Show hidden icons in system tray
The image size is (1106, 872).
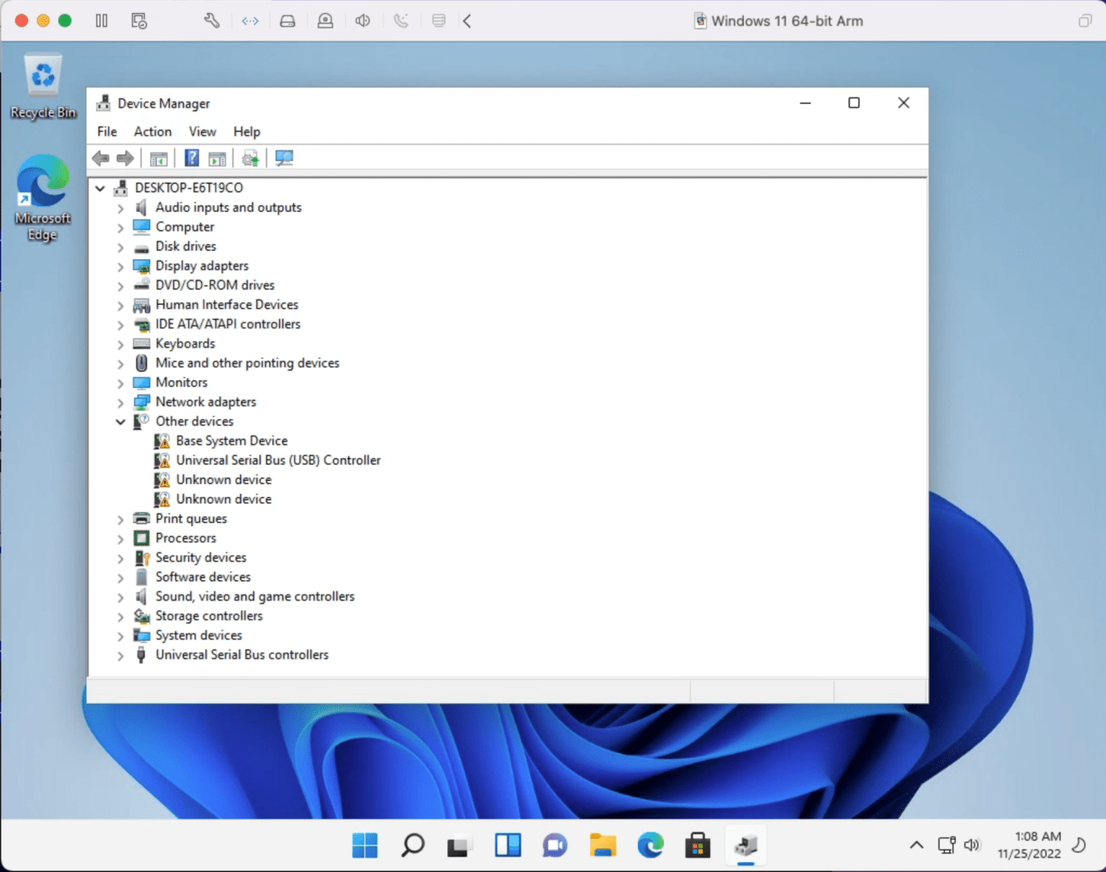(x=916, y=845)
